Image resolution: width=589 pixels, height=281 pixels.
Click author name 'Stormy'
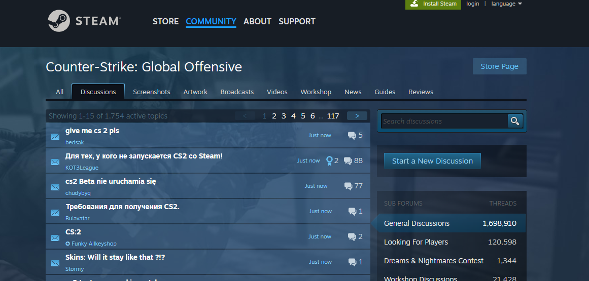tap(75, 269)
